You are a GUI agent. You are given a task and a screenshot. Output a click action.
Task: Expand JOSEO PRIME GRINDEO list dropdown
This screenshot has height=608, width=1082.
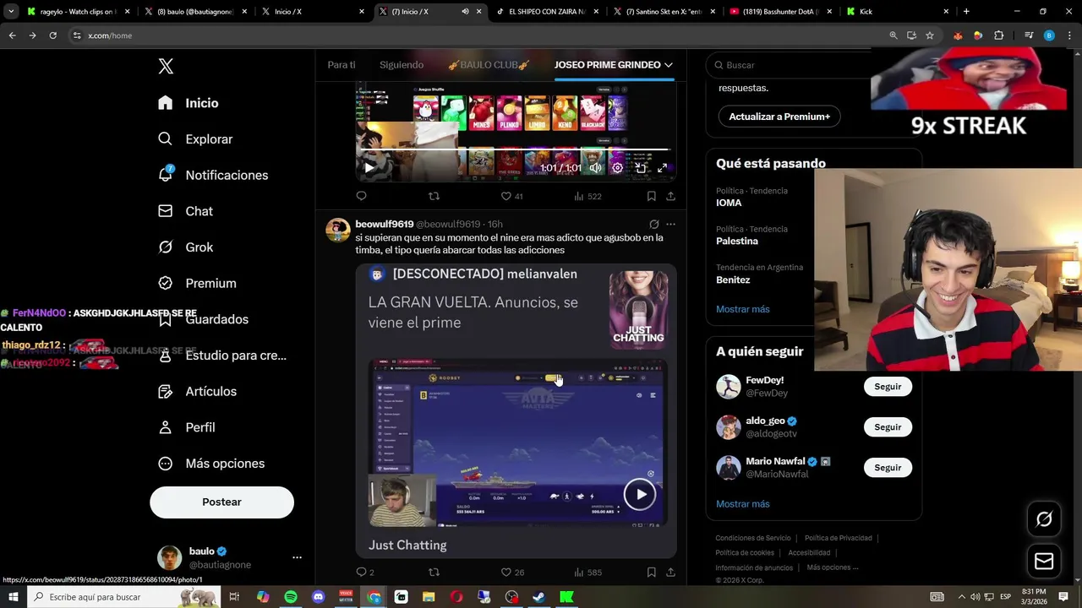(669, 65)
